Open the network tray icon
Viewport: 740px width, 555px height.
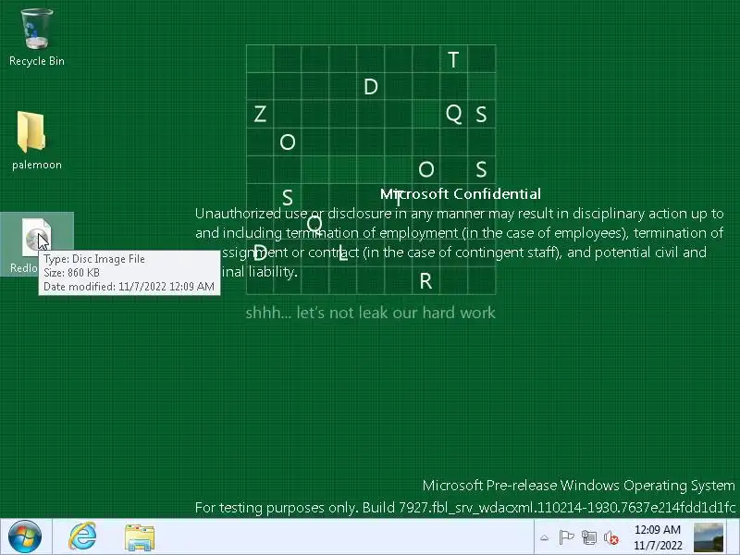click(x=588, y=537)
